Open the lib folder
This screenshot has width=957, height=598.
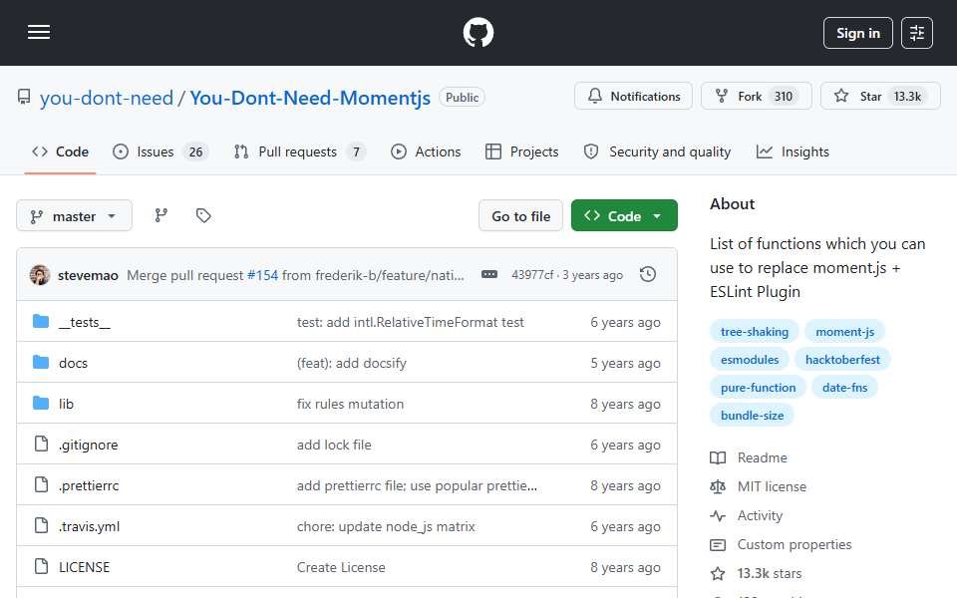(x=66, y=404)
